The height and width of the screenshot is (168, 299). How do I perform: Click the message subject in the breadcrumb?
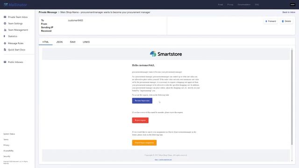point(105,12)
